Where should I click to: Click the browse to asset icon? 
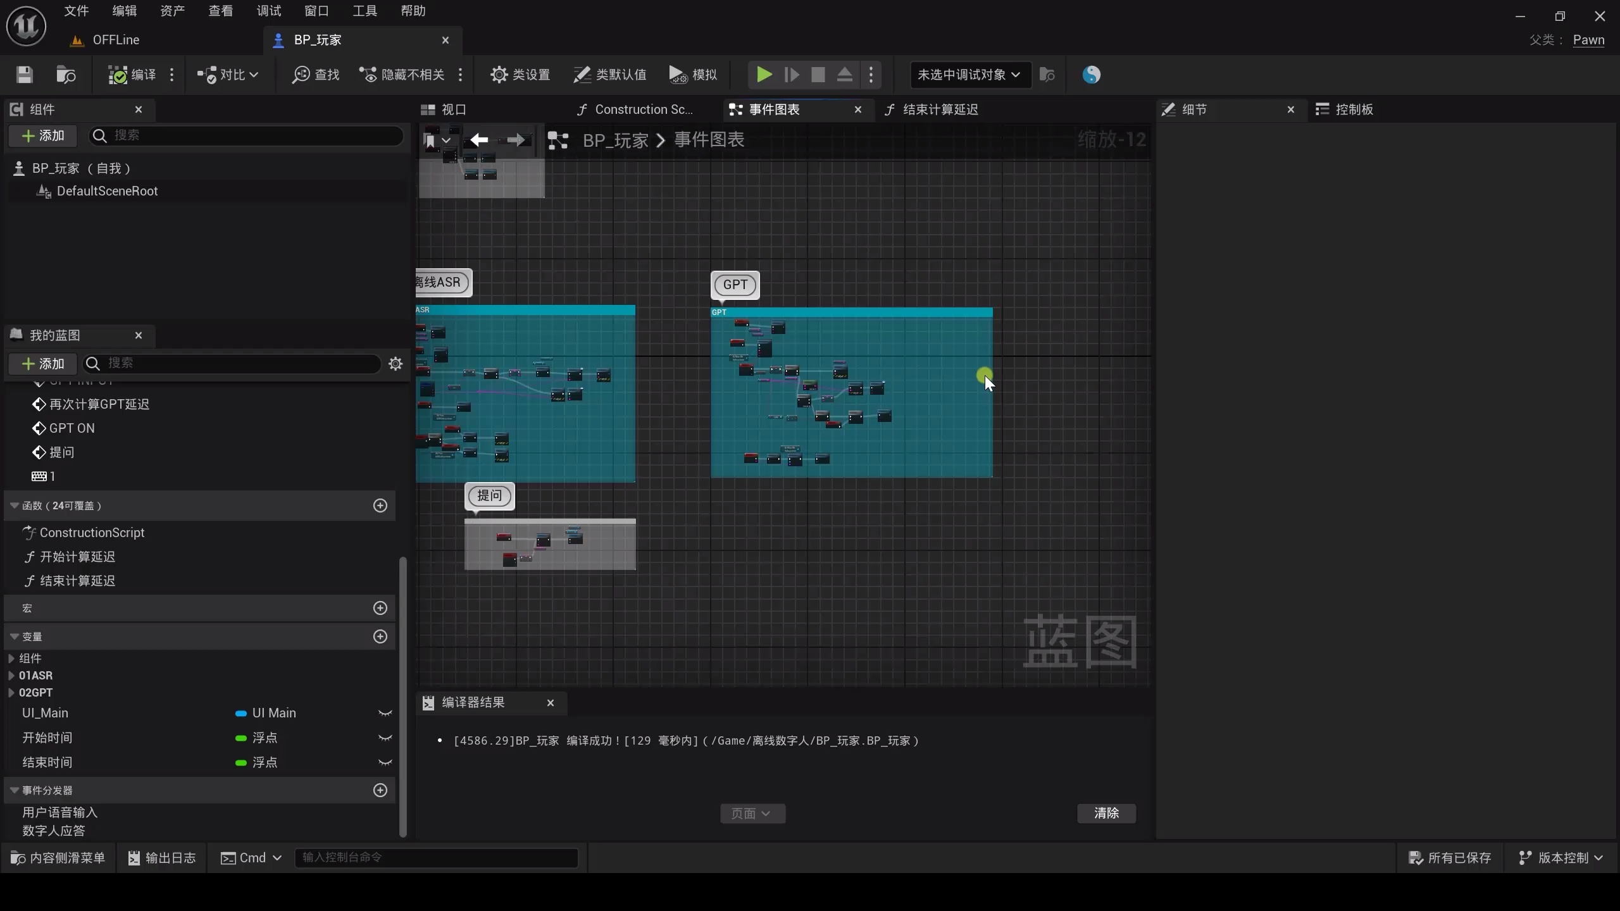click(66, 75)
